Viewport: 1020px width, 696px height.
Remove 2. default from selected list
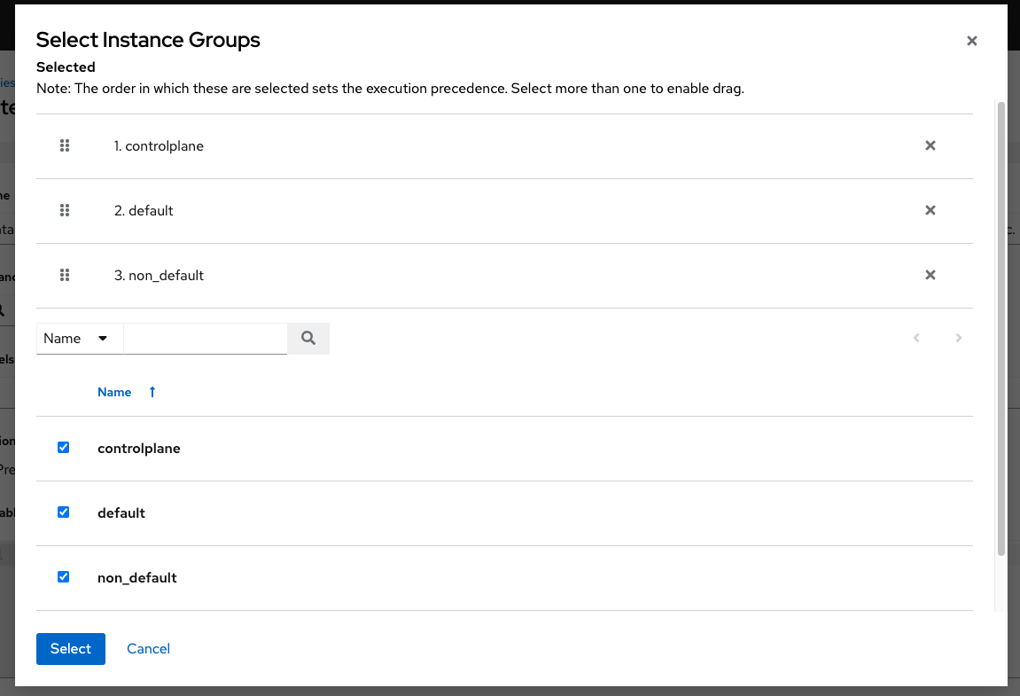[930, 210]
